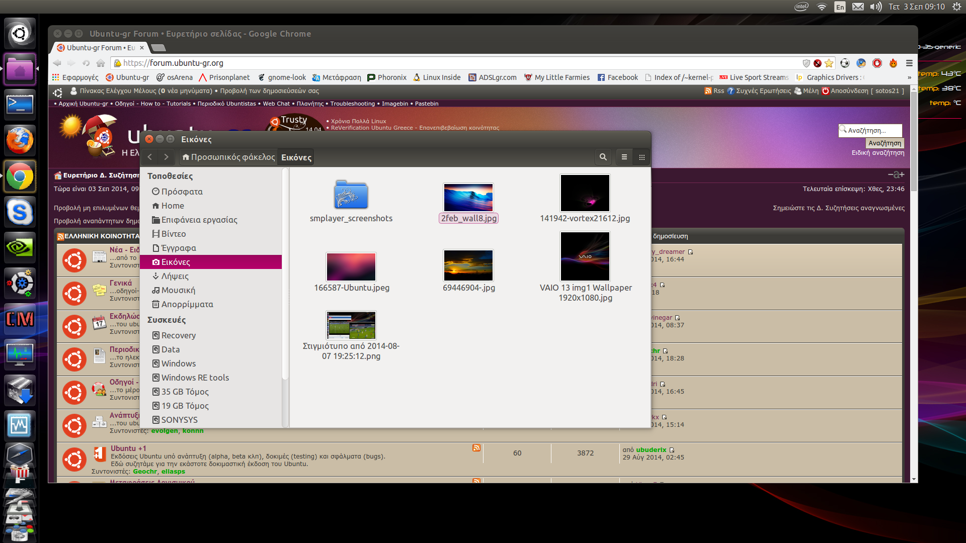The width and height of the screenshot is (966, 543).
Task: Launch Firefox from the launcher
Action: [x=20, y=141]
